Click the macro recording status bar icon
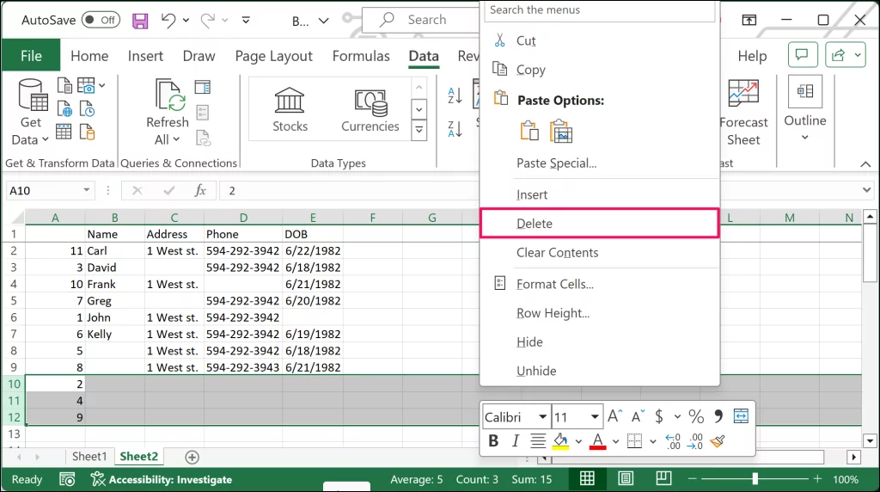 point(67,479)
